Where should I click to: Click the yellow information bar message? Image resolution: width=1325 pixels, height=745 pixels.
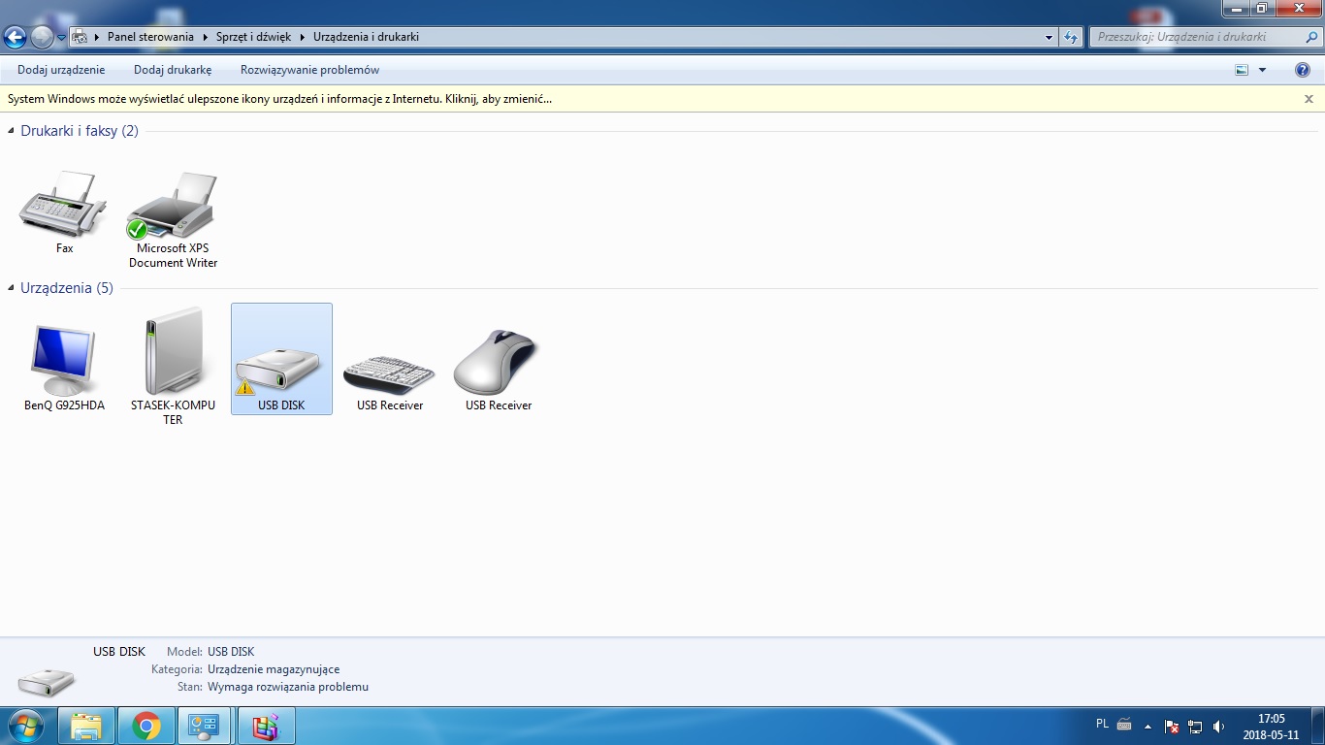tap(279, 99)
